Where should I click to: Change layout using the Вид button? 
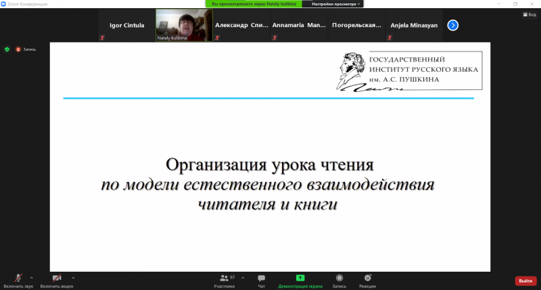pyautogui.click(x=529, y=14)
